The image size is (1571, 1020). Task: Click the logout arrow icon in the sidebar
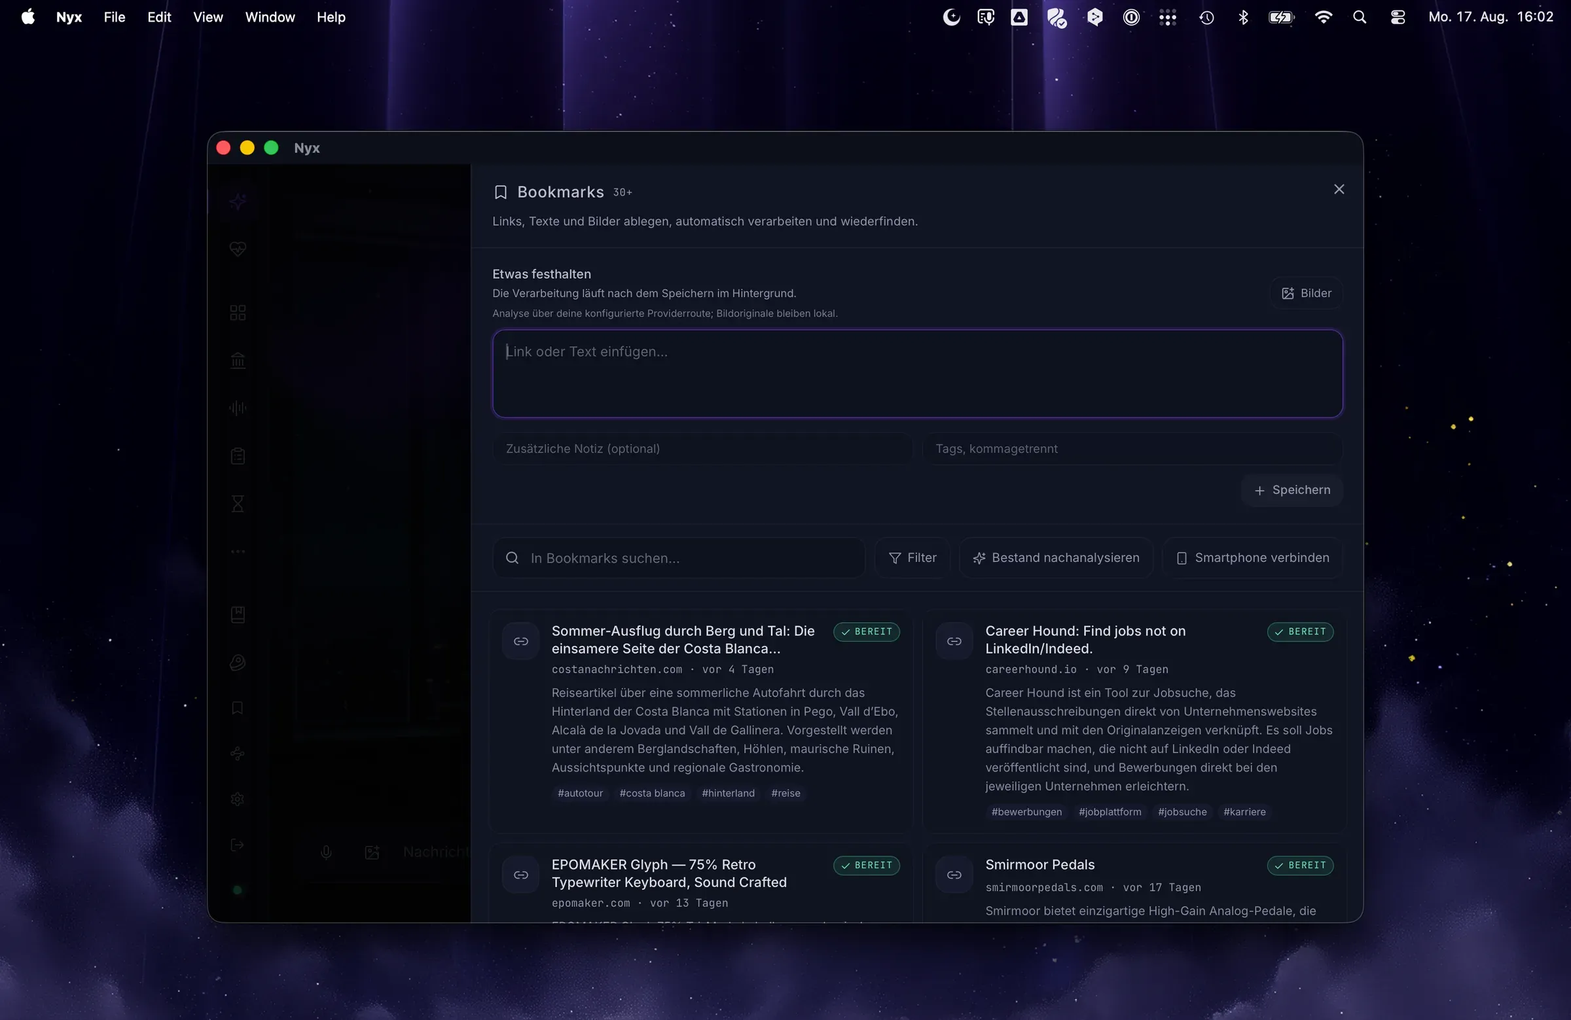238,845
